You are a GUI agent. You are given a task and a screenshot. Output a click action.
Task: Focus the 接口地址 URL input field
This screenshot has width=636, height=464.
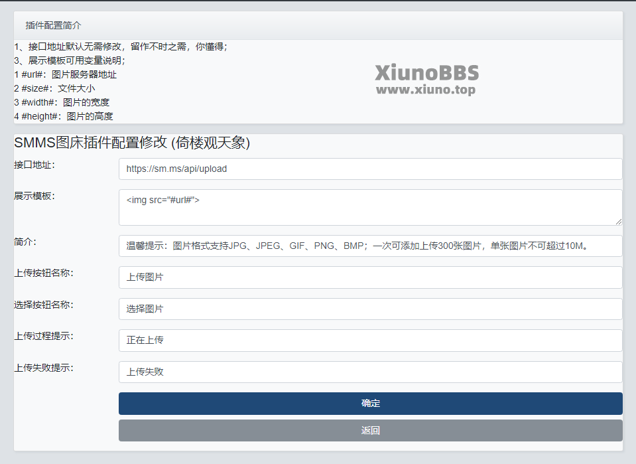click(370, 169)
